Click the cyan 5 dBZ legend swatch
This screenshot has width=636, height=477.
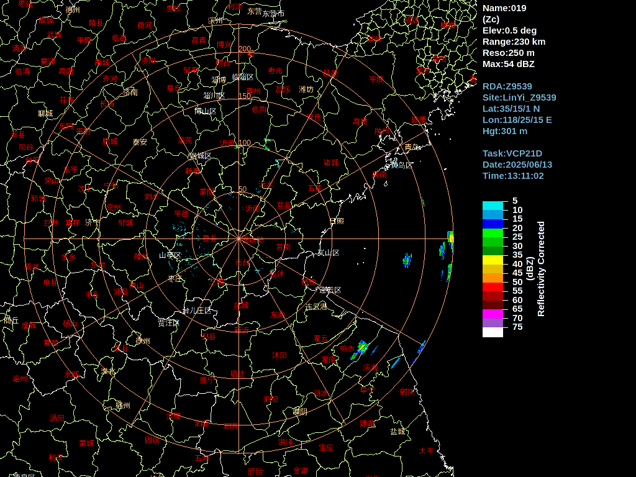(x=493, y=206)
